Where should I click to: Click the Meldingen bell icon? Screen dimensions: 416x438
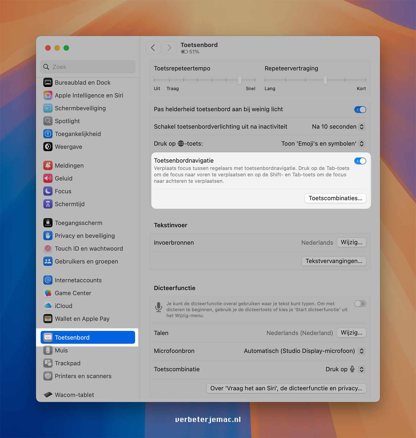(48, 166)
